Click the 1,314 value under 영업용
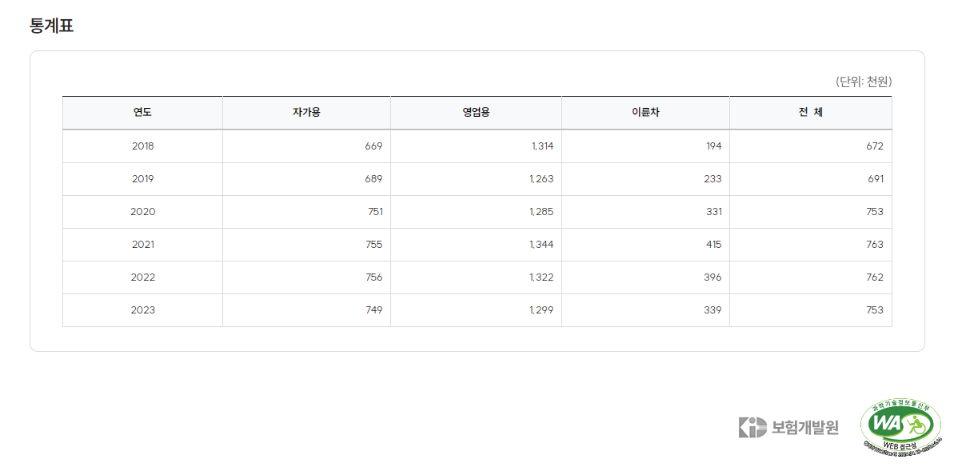Screen dimensions: 954x471 541,146
